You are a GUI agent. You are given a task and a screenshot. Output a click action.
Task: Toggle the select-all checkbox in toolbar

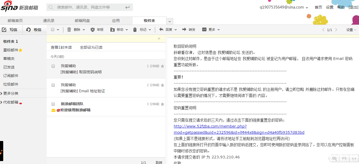(53, 30)
